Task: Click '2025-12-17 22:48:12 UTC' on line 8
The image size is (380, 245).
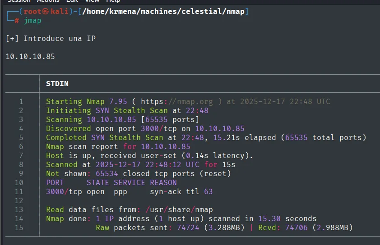Action: 147,165
